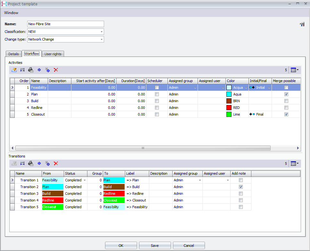Open Assigned group dropdown for Transition 1
The width and height of the screenshot is (310, 251).
(200, 180)
